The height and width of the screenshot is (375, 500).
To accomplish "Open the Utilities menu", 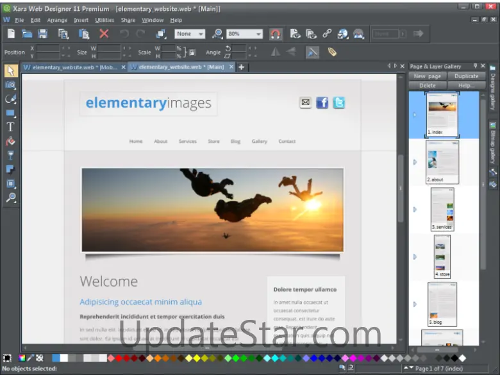I will 104,20.
